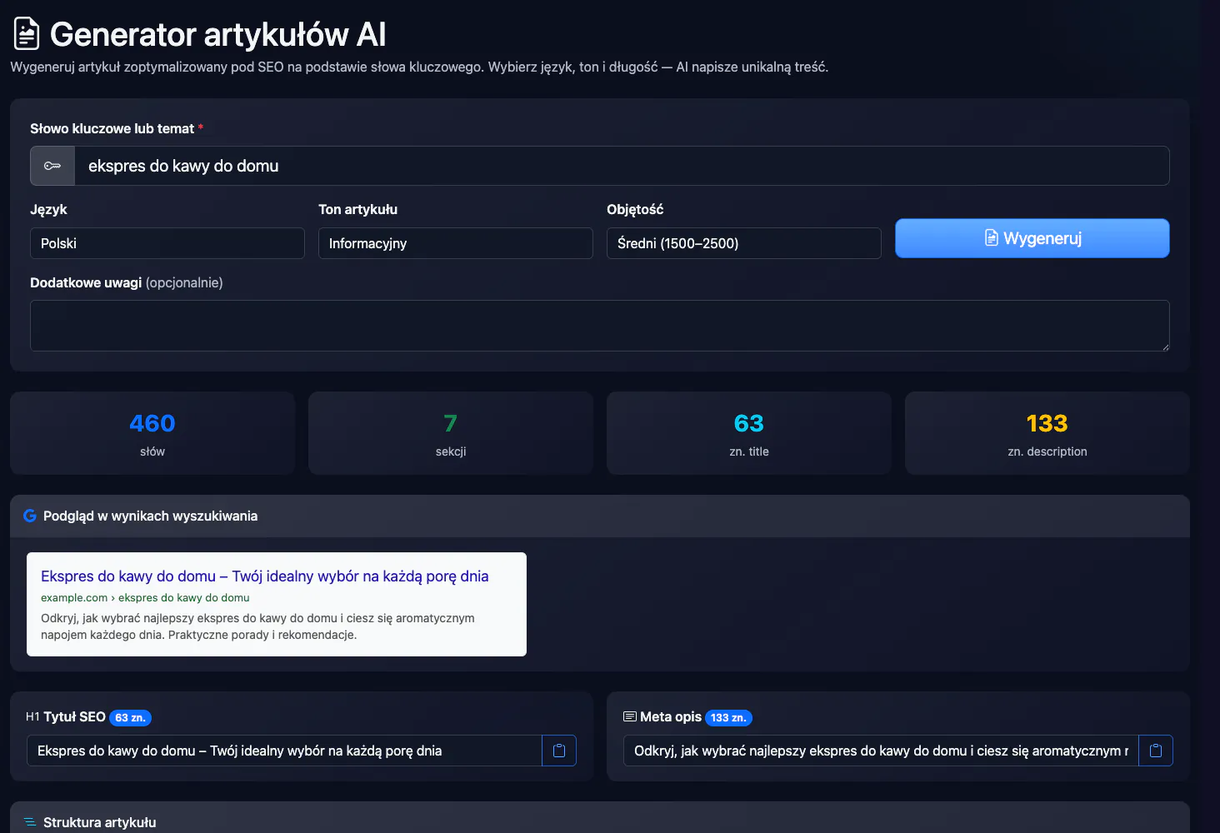
Task: Copy the Meta opis via clipboard icon
Action: coord(1156,751)
